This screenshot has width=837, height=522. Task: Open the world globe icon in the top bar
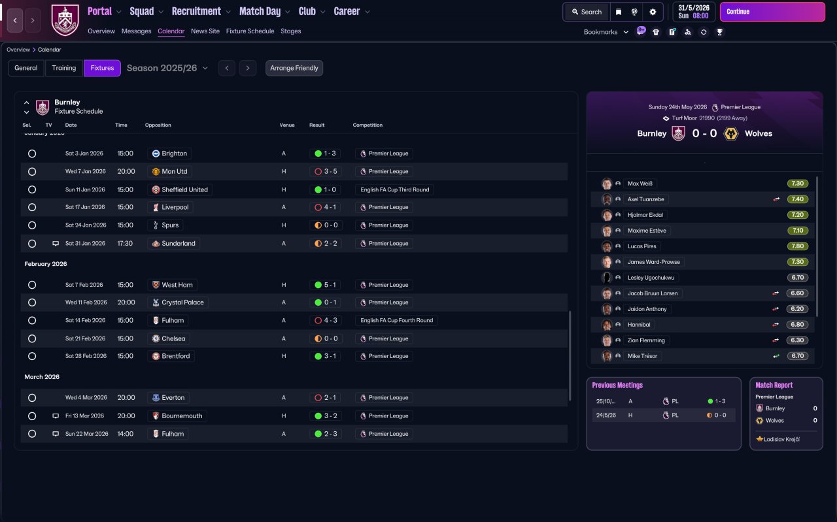click(634, 12)
